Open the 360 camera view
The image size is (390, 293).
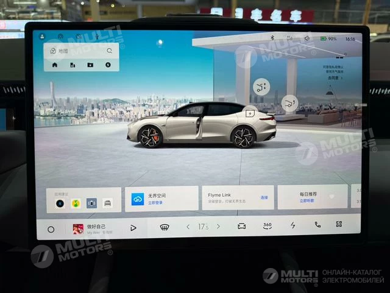click(x=267, y=225)
